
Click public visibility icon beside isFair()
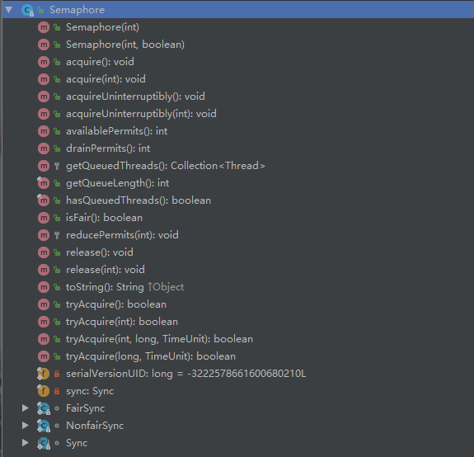pyautogui.click(x=57, y=218)
